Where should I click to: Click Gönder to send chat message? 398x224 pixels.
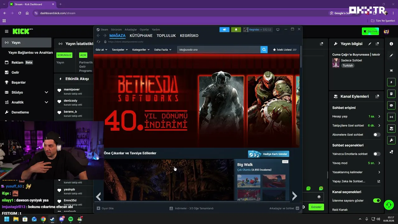pyautogui.click(x=316, y=207)
